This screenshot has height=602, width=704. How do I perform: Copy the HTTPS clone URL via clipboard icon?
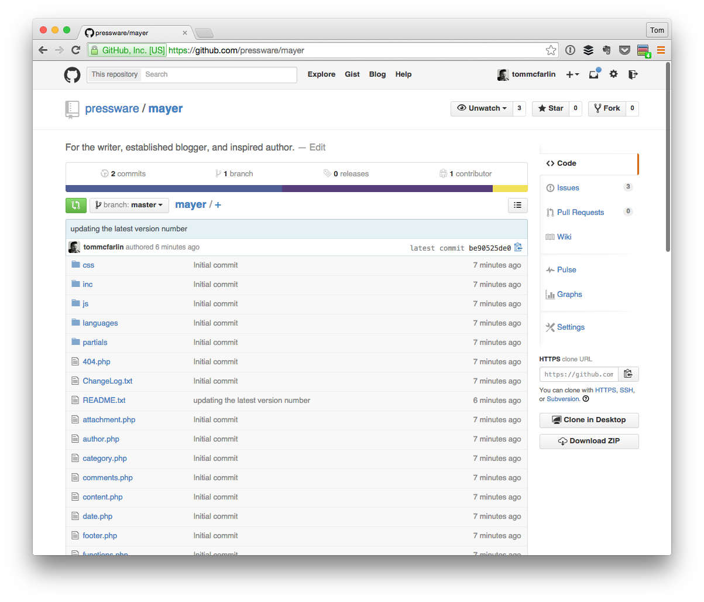coord(629,374)
